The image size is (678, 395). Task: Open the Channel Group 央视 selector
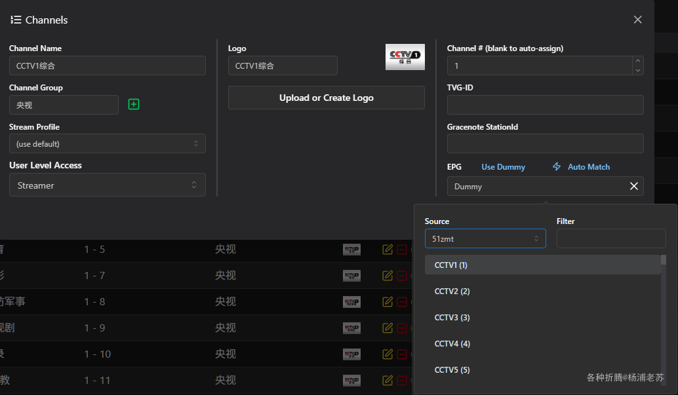64,105
